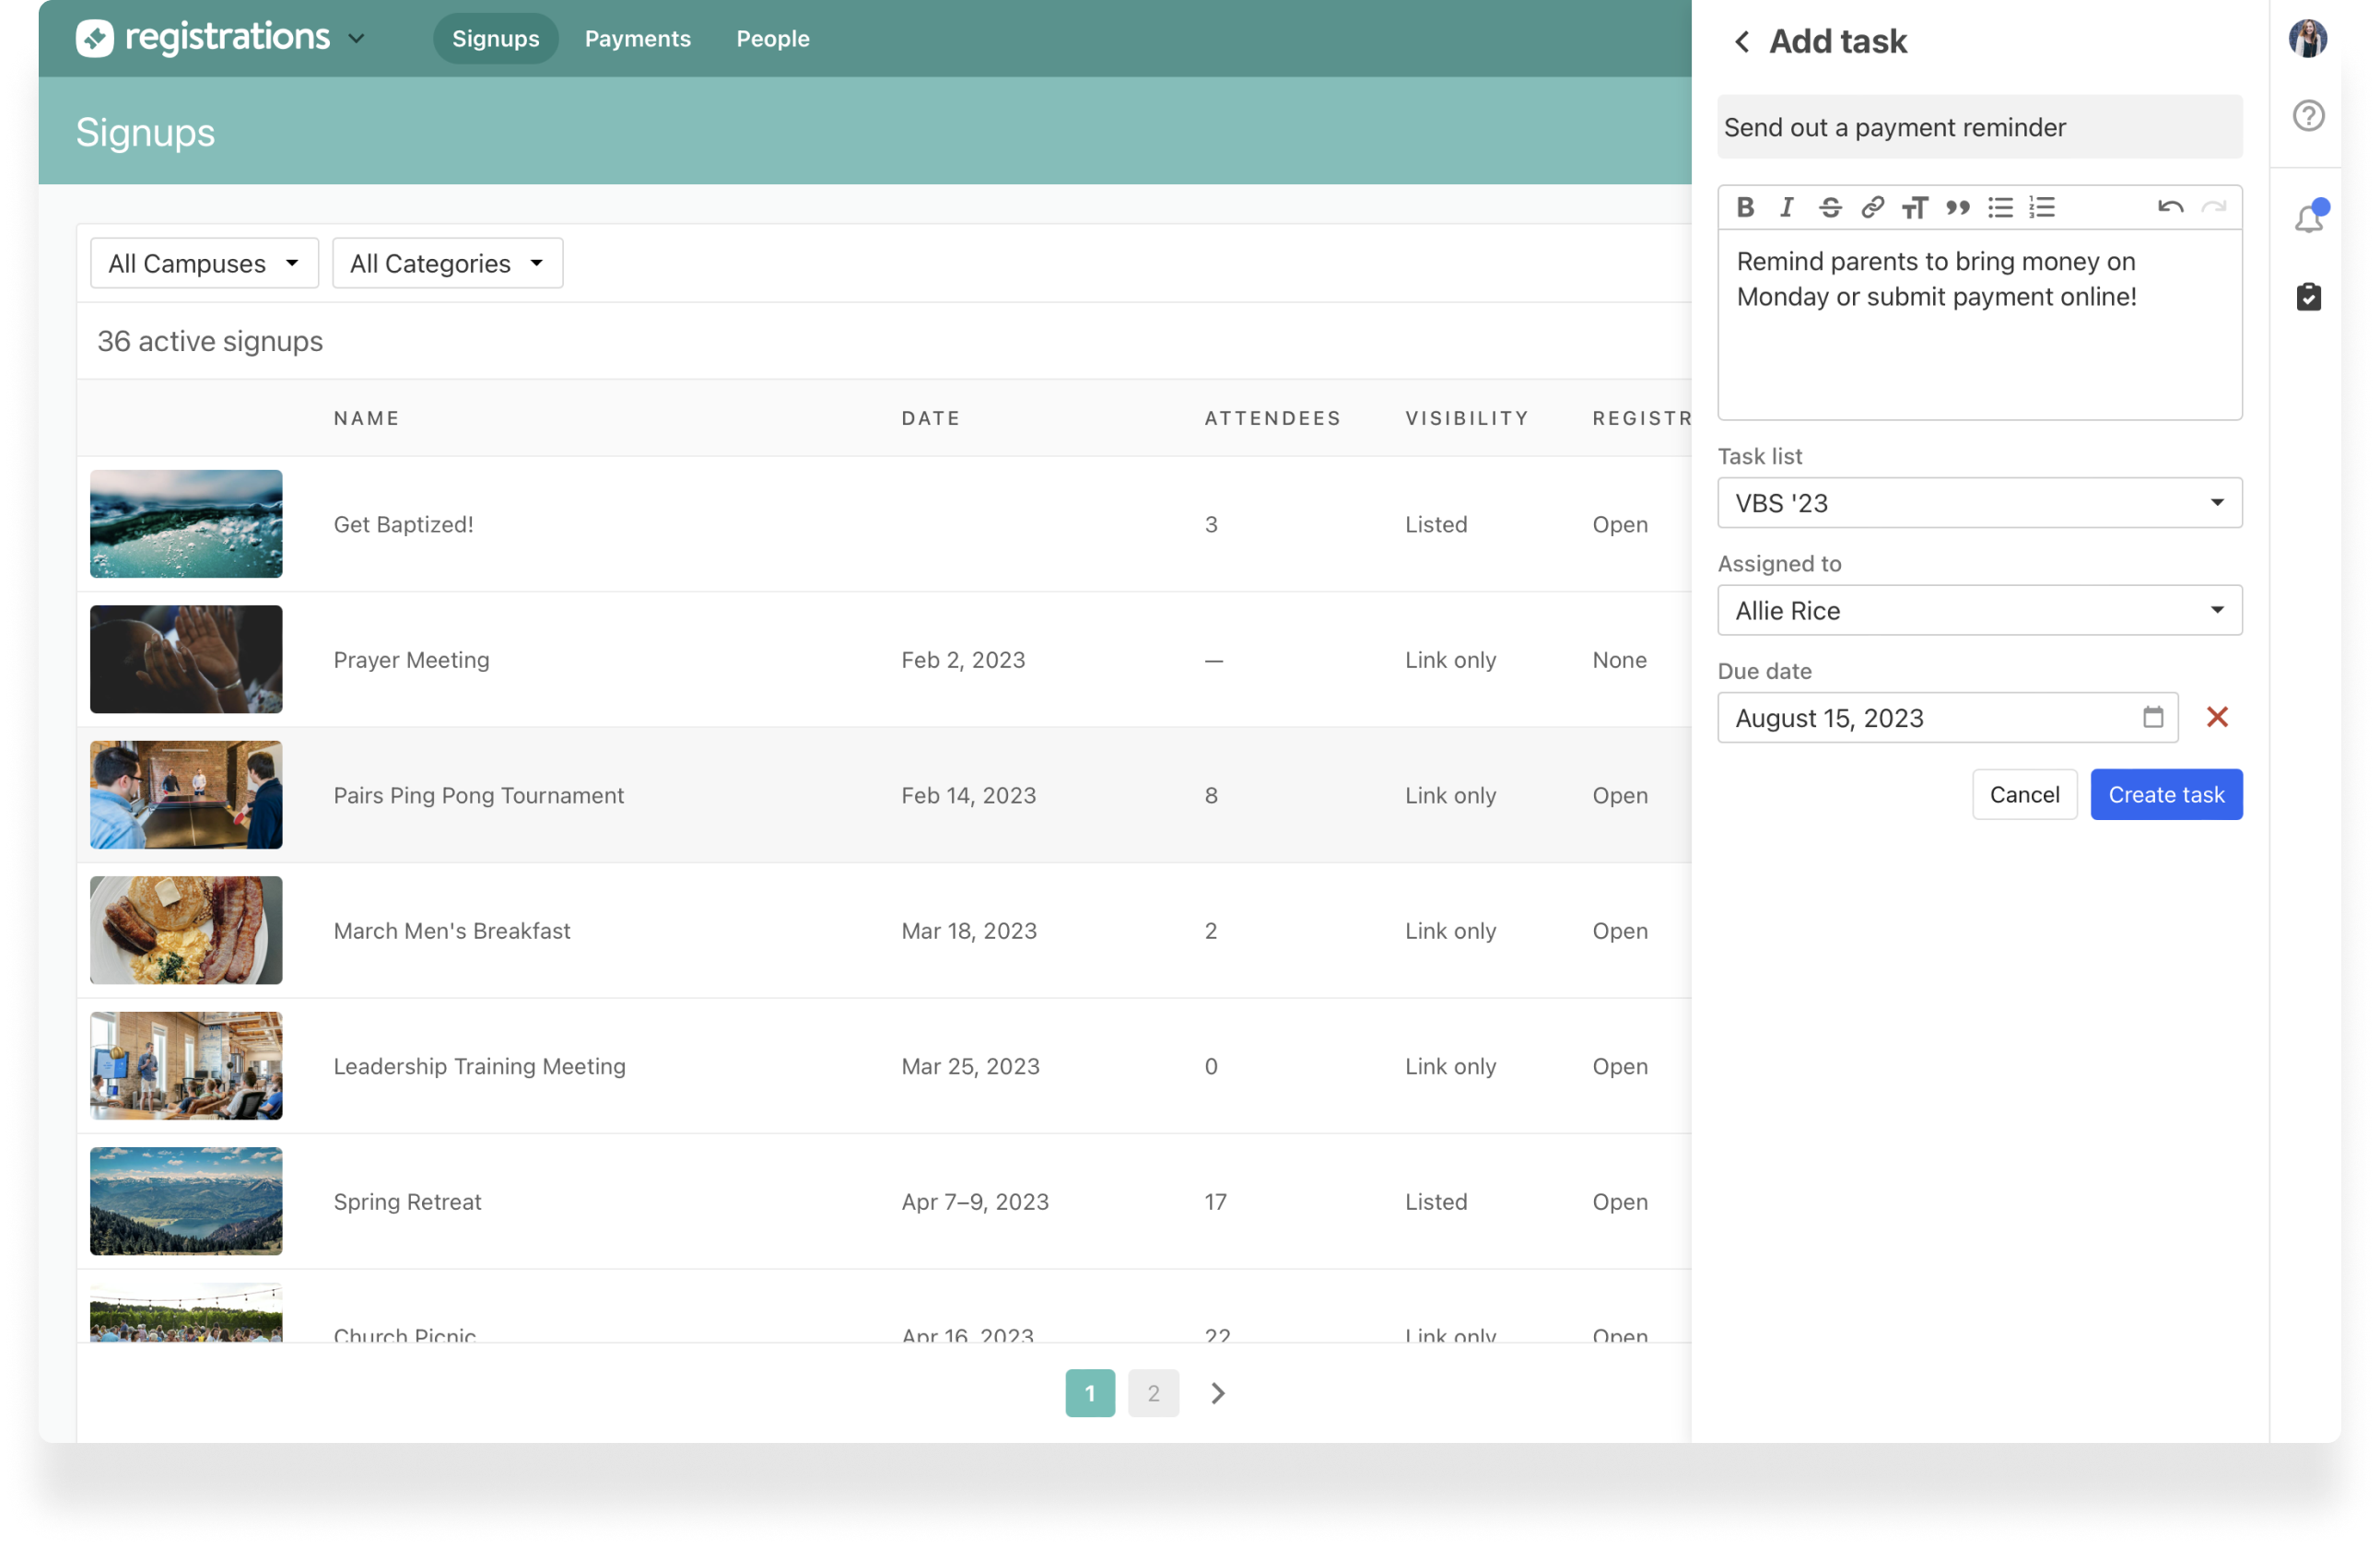Insert a link in the task description
The image size is (2380, 1548).
click(x=1873, y=207)
